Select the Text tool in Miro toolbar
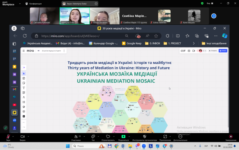This screenshot has width=239, height=150. pyautogui.click(x=24, y=88)
